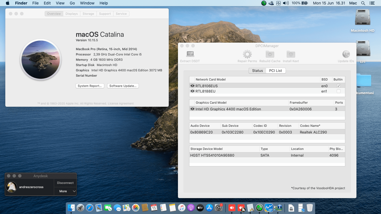Open Finder from the dock
The image size is (381, 214).
(72, 208)
